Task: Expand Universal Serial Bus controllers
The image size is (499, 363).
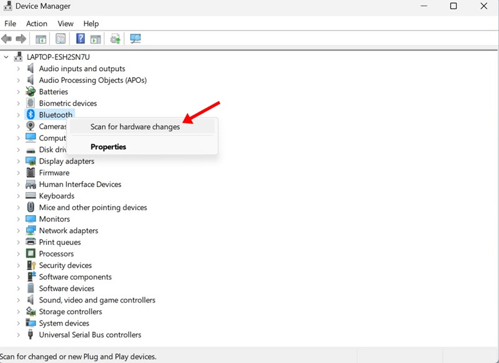Action: [19, 335]
